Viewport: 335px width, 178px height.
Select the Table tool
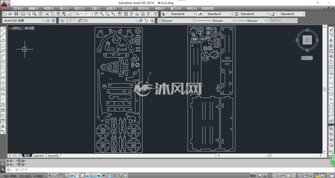[x=3, y=121]
